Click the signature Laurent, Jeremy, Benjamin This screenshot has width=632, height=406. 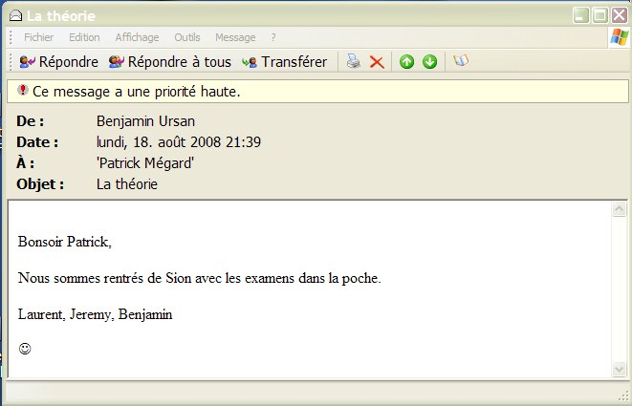[95, 314]
